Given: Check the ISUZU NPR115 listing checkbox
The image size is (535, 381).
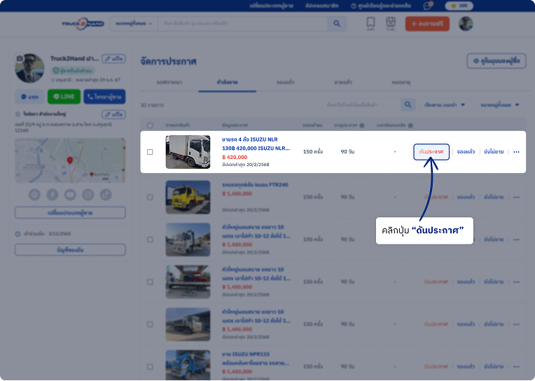Looking at the screenshot, I should point(150,366).
